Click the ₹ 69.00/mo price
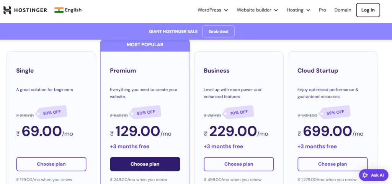 (x=44, y=132)
